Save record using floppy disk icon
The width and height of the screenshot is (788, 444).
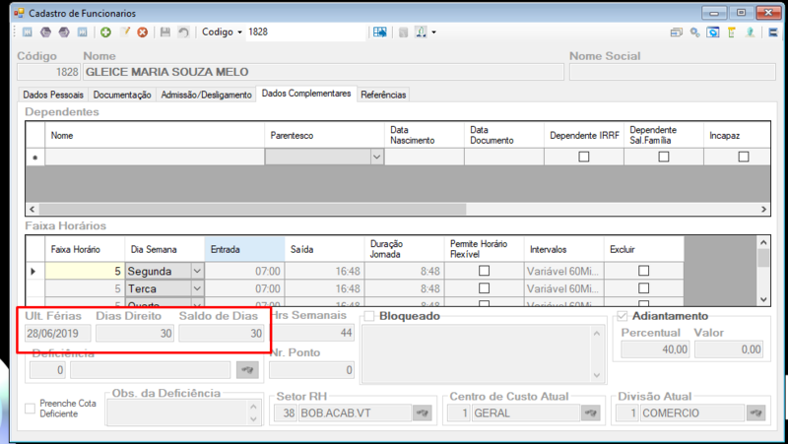(164, 32)
